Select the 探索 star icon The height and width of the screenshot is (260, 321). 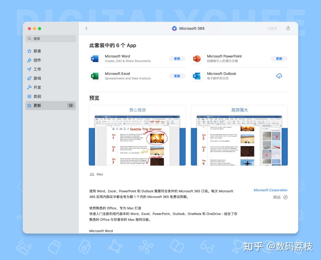pos(29,51)
